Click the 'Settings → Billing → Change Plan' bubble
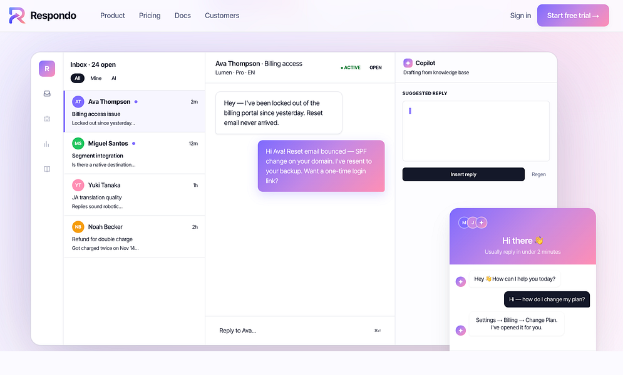The height and width of the screenshot is (375, 623). pyautogui.click(x=517, y=324)
